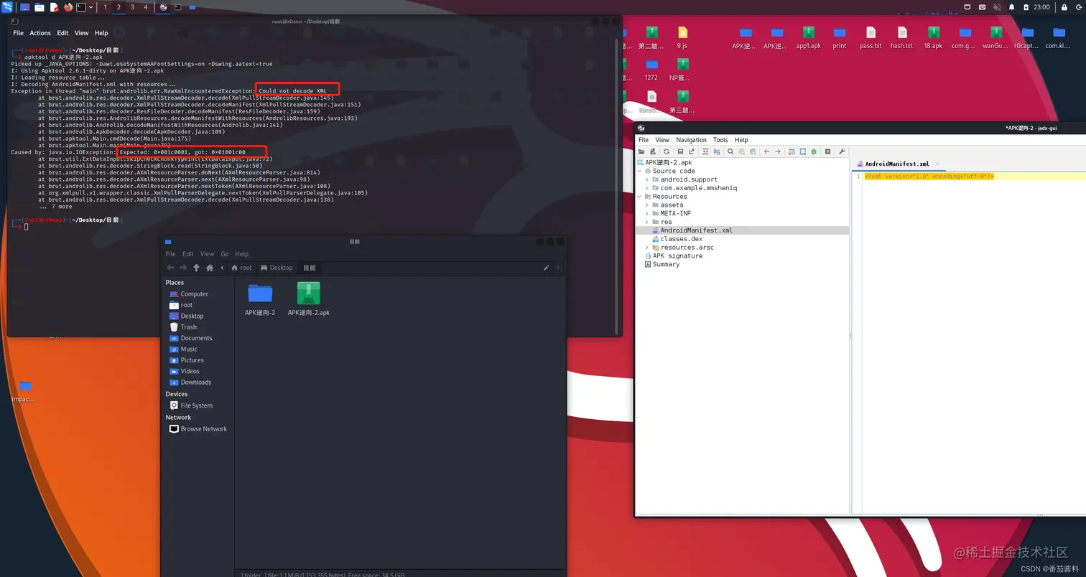Expand assets folder in jadx tree
Image resolution: width=1086 pixels, height=577 pixels.
tap(647, 205)
